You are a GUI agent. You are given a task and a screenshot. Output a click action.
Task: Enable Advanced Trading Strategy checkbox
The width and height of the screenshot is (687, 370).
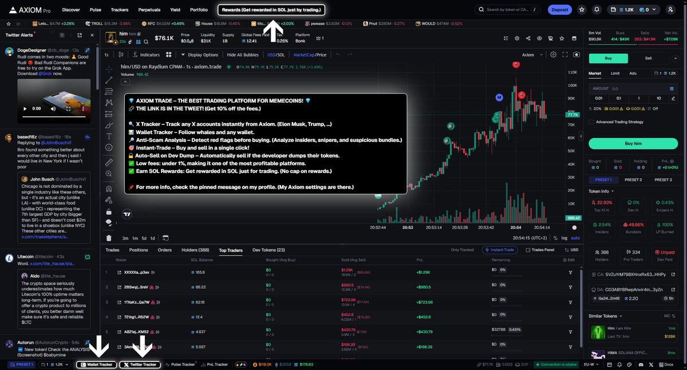591,121
